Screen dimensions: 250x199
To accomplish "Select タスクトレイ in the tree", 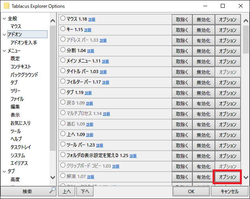I will click(21, 147).
